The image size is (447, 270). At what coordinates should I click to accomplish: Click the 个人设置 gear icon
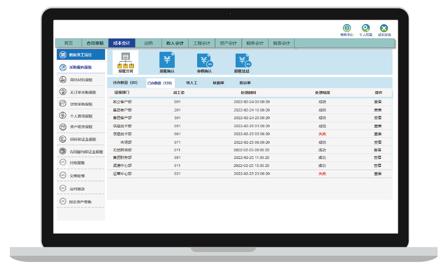[x=366, y=29]
